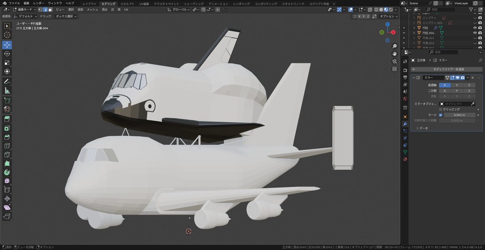Toggle Mirror modifier edit mode display
The width and height of the screenshot is (485, 250).
point(452,78)
